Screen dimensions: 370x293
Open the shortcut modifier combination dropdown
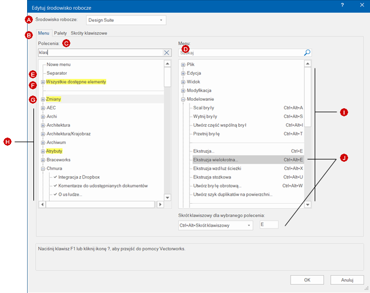point(215,226)
